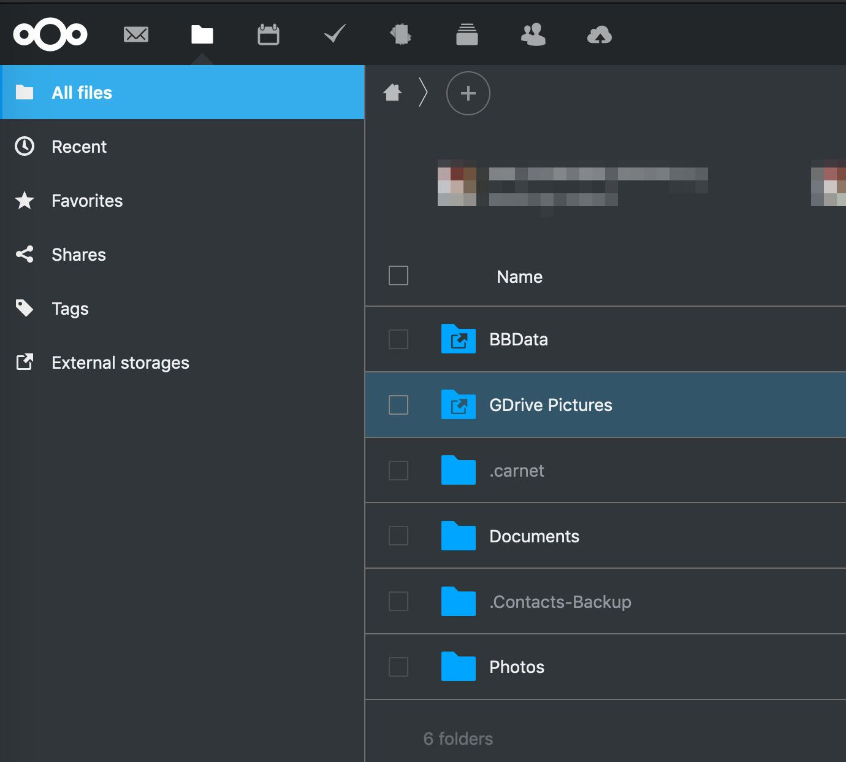Open the Contacts app icon

click(533, 35)
